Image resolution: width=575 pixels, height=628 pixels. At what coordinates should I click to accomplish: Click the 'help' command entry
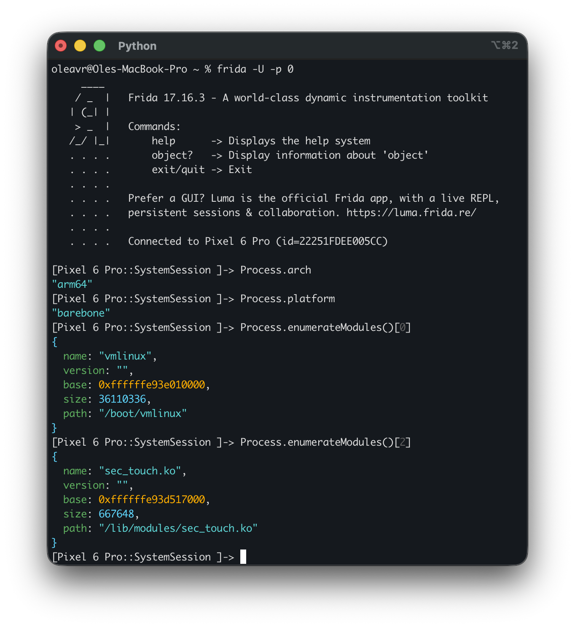tap(164, 141)
